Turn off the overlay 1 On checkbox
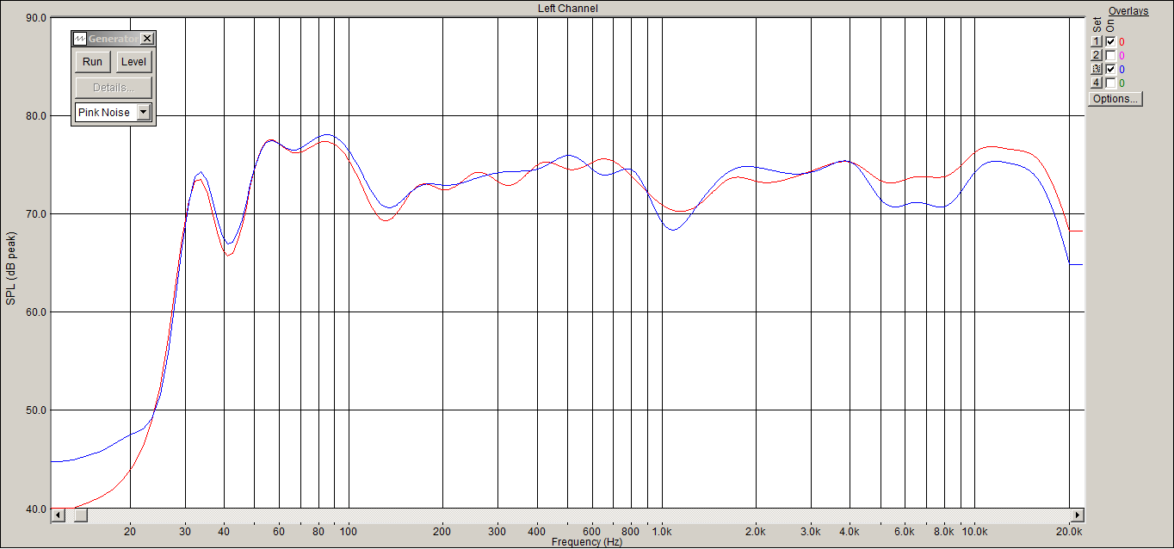 1110,41
